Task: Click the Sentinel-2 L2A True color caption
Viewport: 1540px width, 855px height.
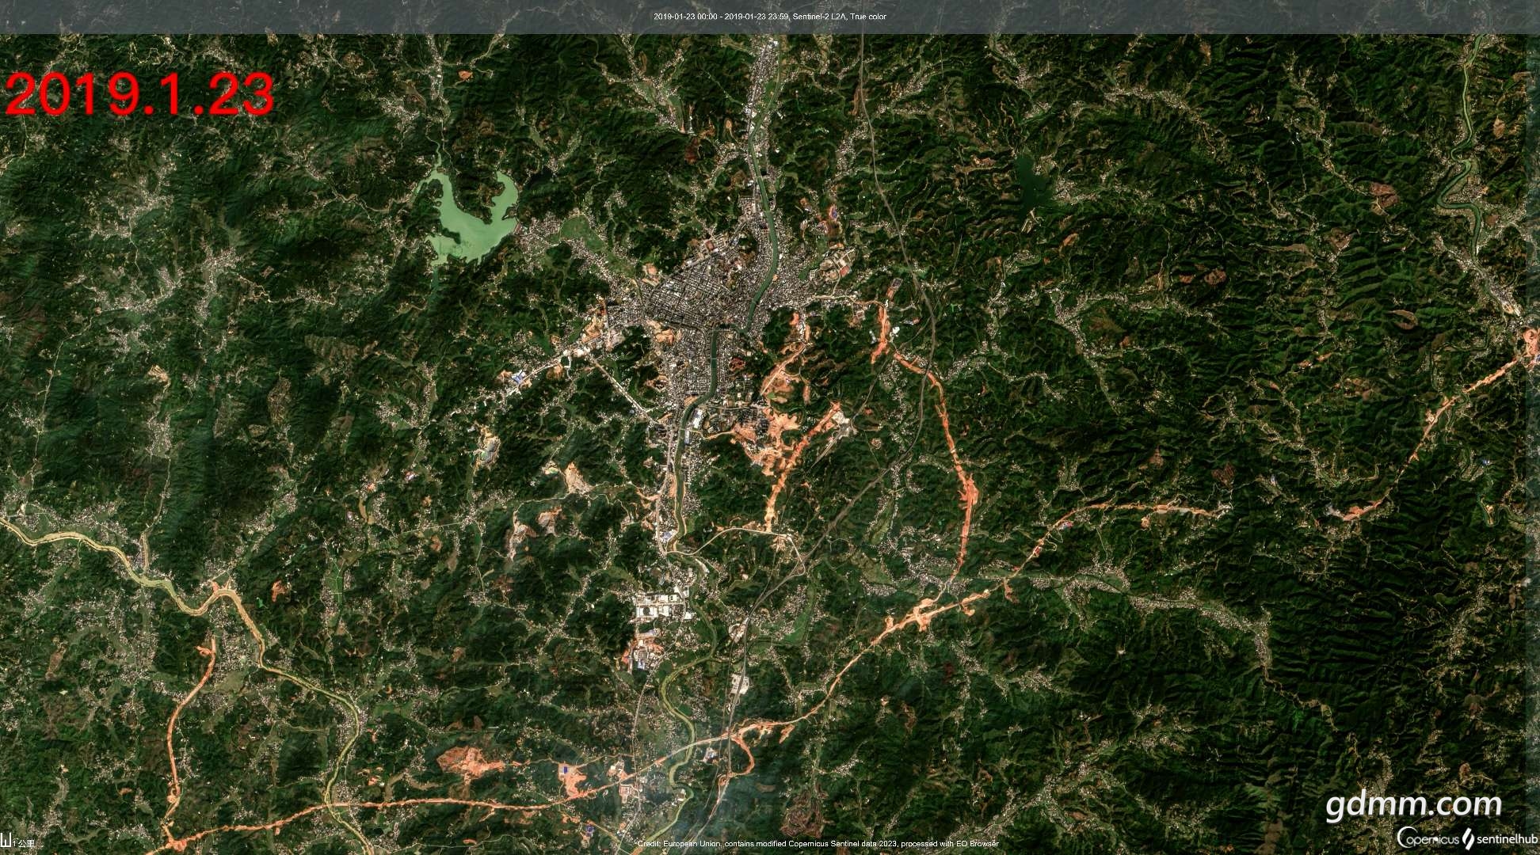Action: 841,17
